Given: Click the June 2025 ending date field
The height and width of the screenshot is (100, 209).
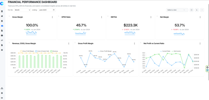Looking at the screenshot, I should pos(47,10).
